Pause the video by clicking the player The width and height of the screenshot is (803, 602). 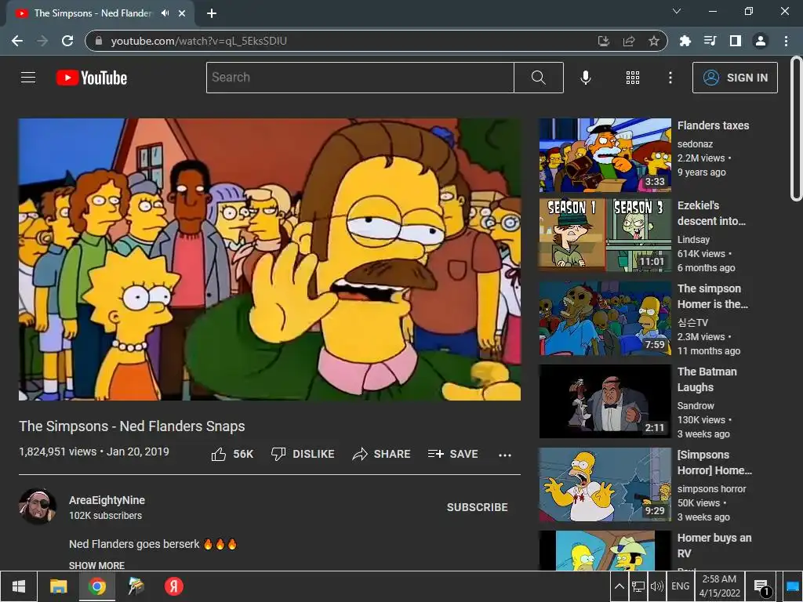pos(270,259)
